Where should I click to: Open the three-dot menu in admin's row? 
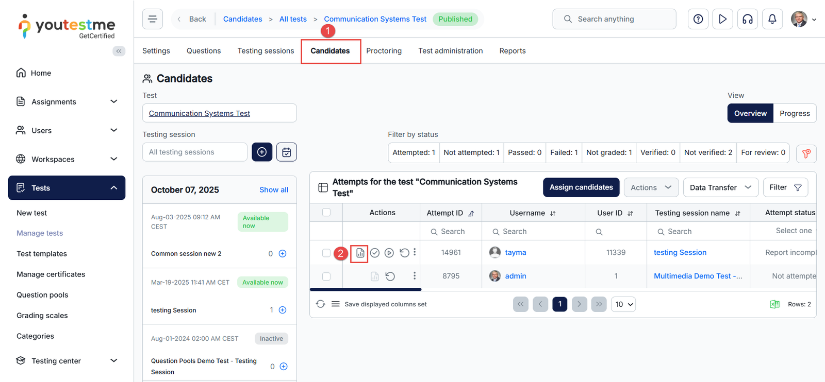415,276
